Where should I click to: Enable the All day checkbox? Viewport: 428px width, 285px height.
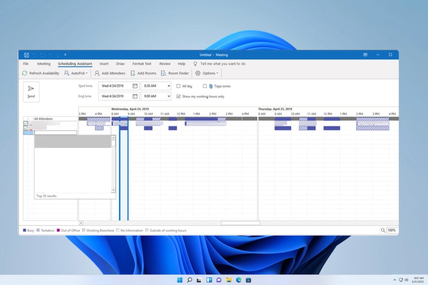point(179,86)
